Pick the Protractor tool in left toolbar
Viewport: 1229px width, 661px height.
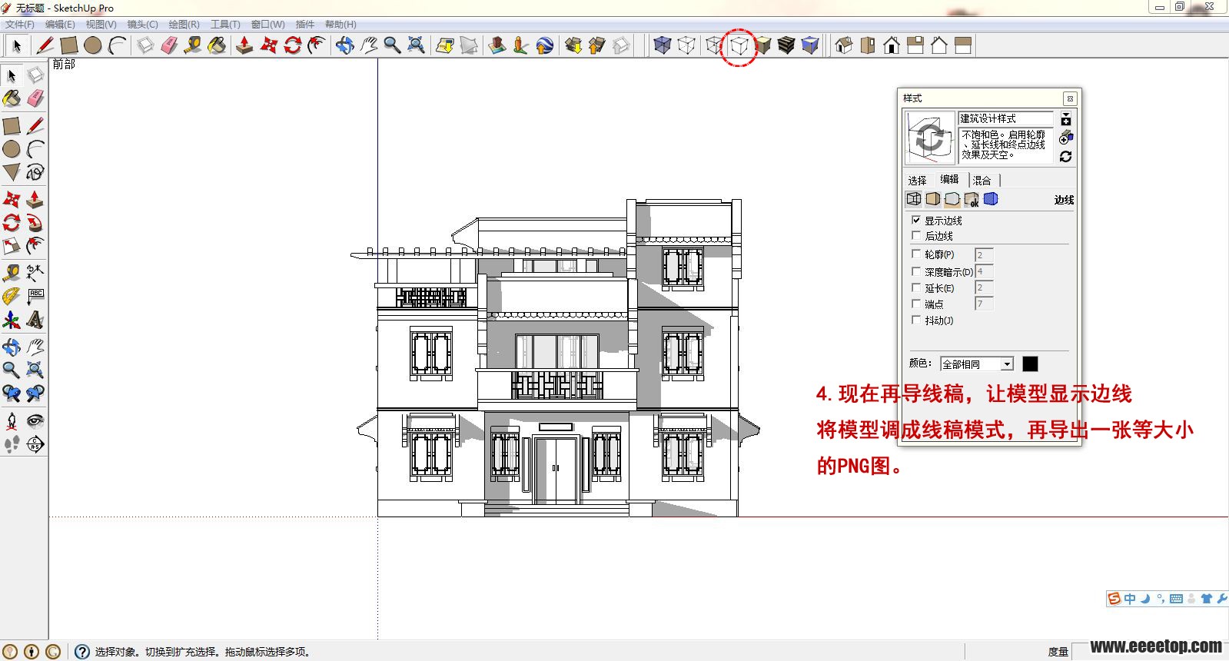pos(12,296)
